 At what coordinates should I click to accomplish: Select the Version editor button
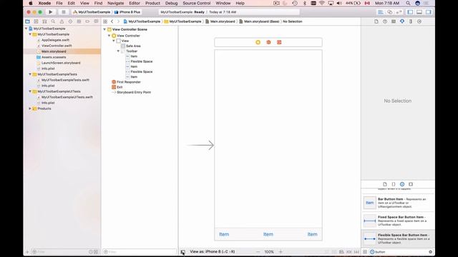(x=399, y=12)
